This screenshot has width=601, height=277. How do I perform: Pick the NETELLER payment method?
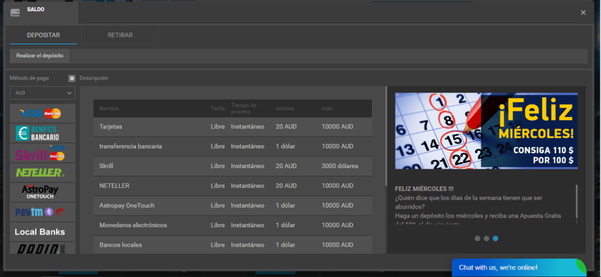pos(42,172)
